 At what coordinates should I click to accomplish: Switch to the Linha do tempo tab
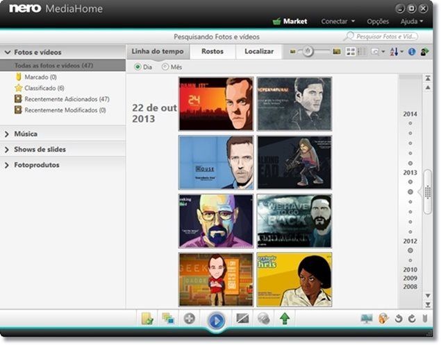pyautogui.click(x=158, y=51)
